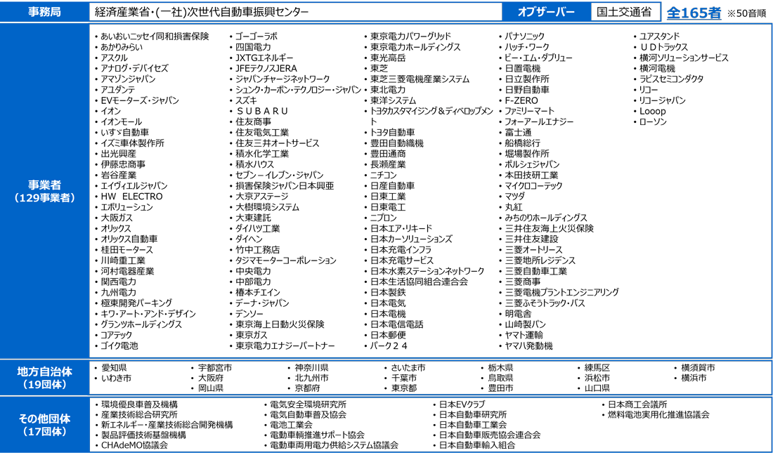773x455 pixels.
Task: Click the 横須賀市 municipality entry
Action: click(698, 367)
